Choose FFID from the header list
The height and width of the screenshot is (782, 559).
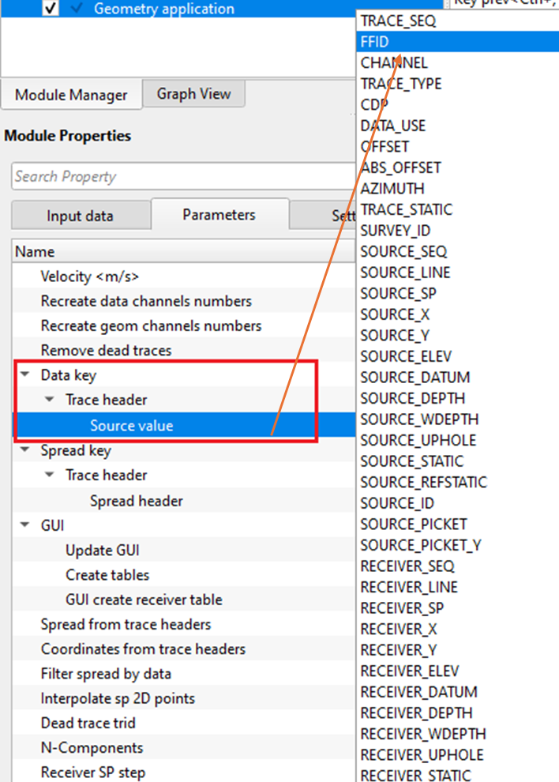click(x=374, y=42)
